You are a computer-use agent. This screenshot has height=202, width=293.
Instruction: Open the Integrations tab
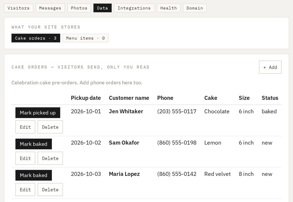[x=134, y=8]
